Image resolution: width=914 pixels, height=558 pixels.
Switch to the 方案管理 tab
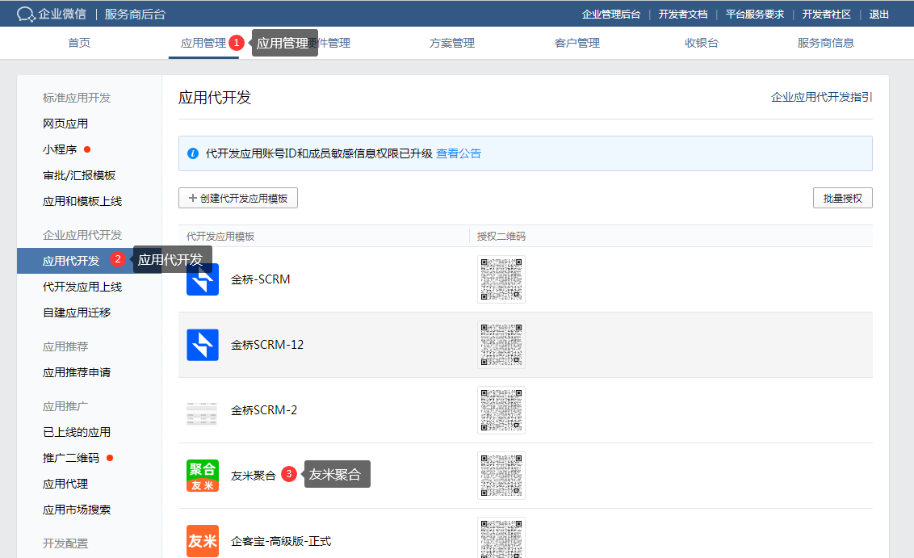pos(452,43)
